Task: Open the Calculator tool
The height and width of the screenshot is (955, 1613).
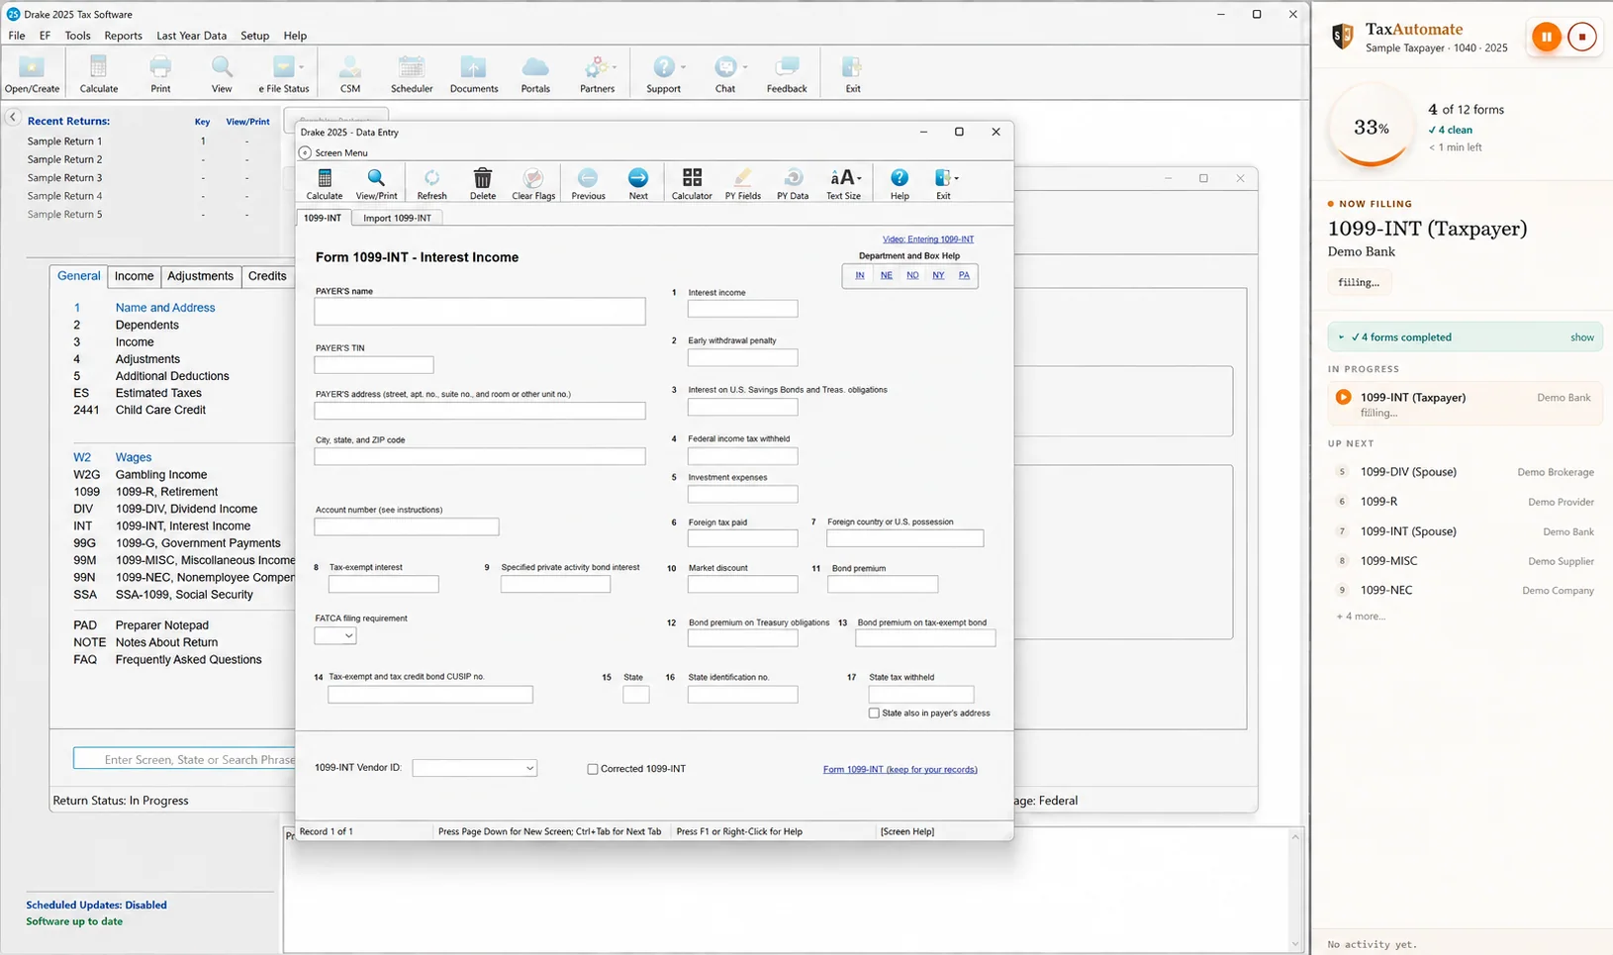Action: (x=692, y=184)
